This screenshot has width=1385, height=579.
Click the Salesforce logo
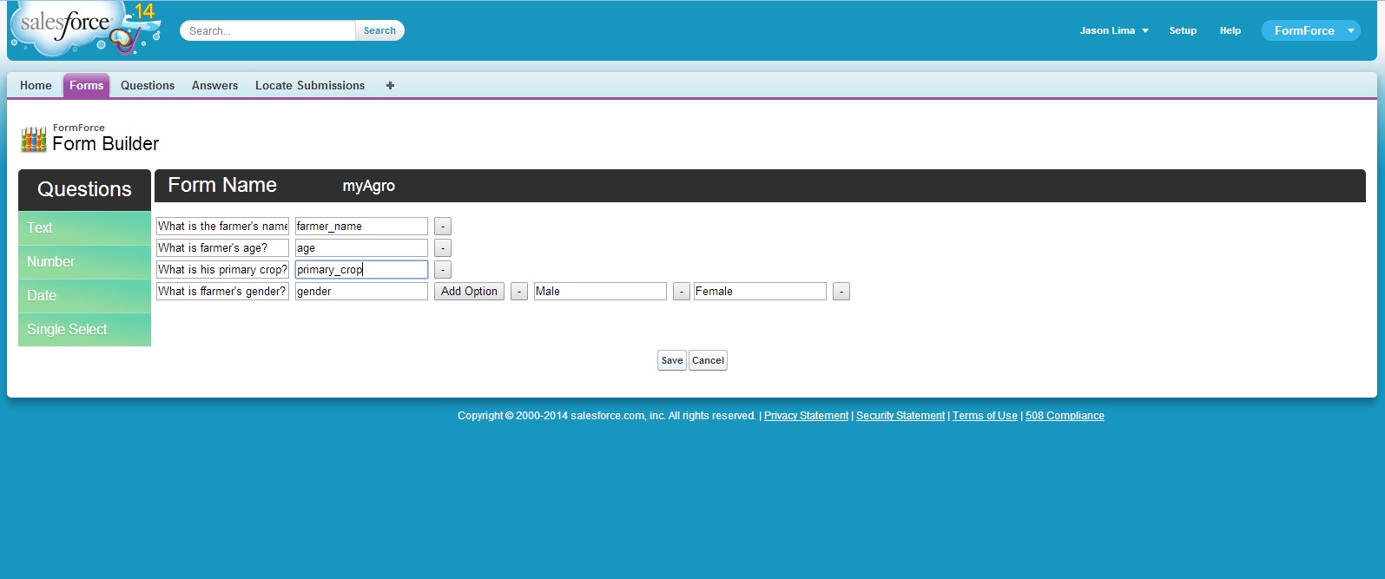click(x=85, y=29)
